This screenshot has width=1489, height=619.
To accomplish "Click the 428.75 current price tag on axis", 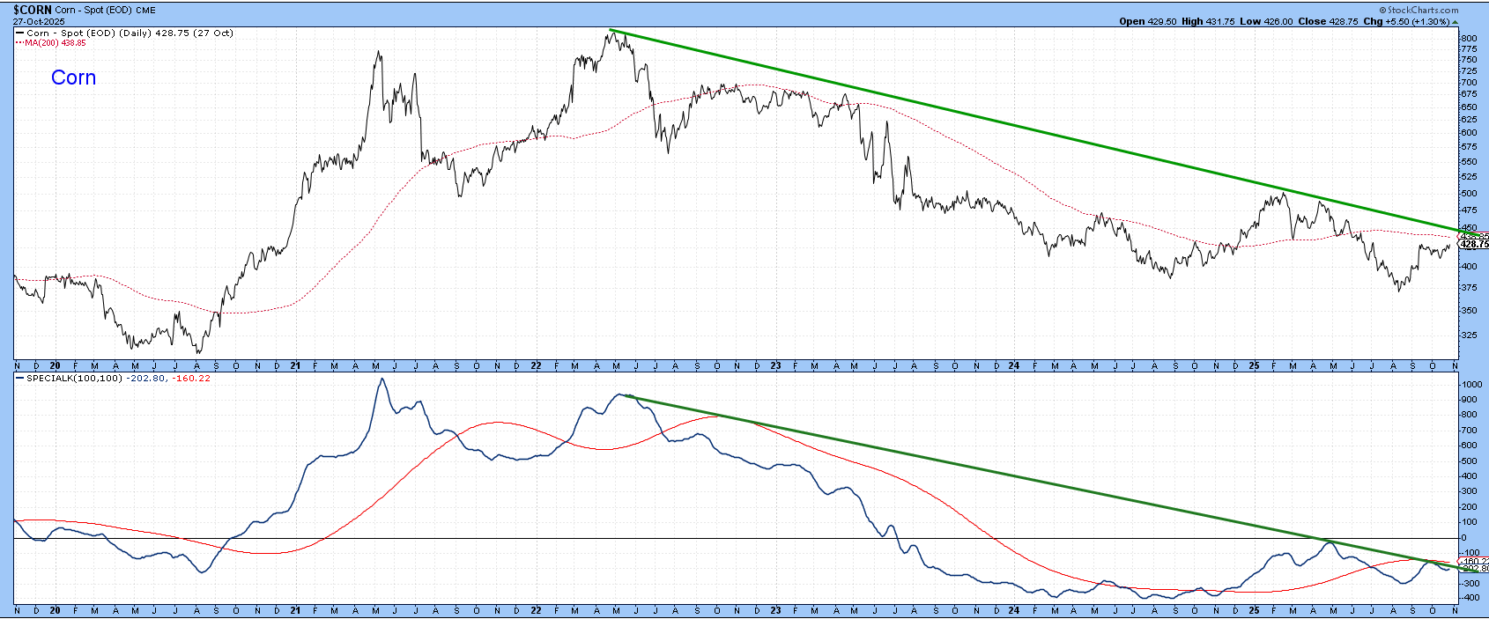I will 1474,244.
